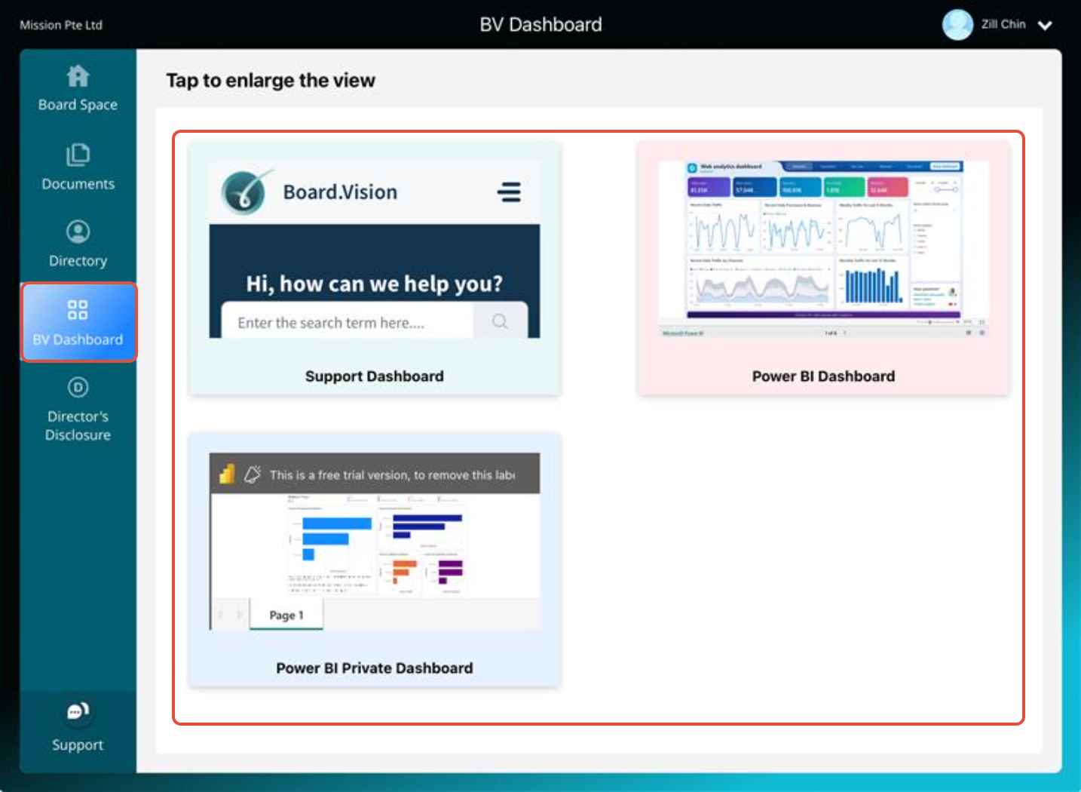Click the BV Dashboard page title
1081x792 pixels.
[541, 25]
